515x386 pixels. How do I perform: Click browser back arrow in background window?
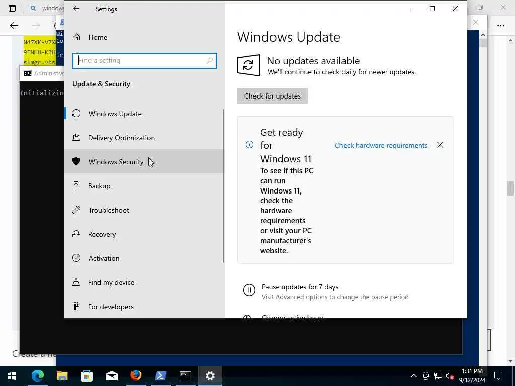(14, 26)
